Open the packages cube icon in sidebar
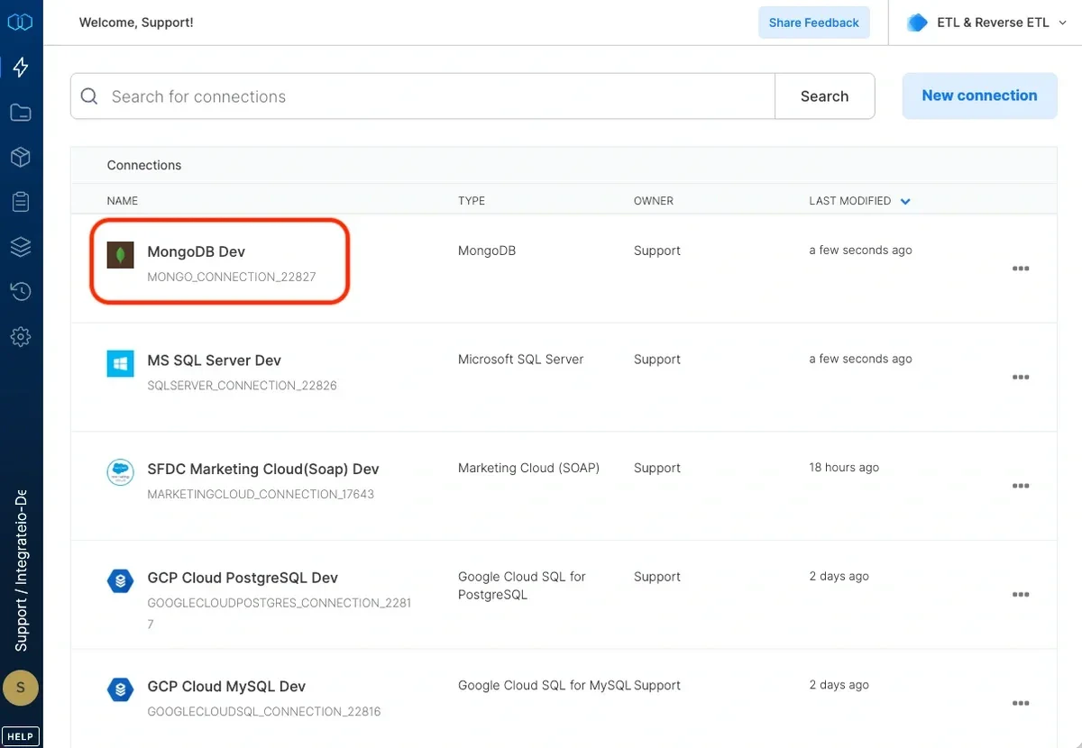Image resolution: width=1082 pixels, height=748 pixels. pyautogui.click(x=21, y=157)
